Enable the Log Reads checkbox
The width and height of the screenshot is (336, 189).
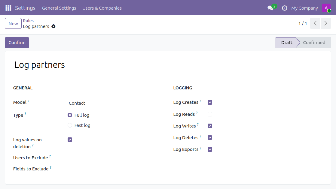pyautogui.click(x=210, y=114)
